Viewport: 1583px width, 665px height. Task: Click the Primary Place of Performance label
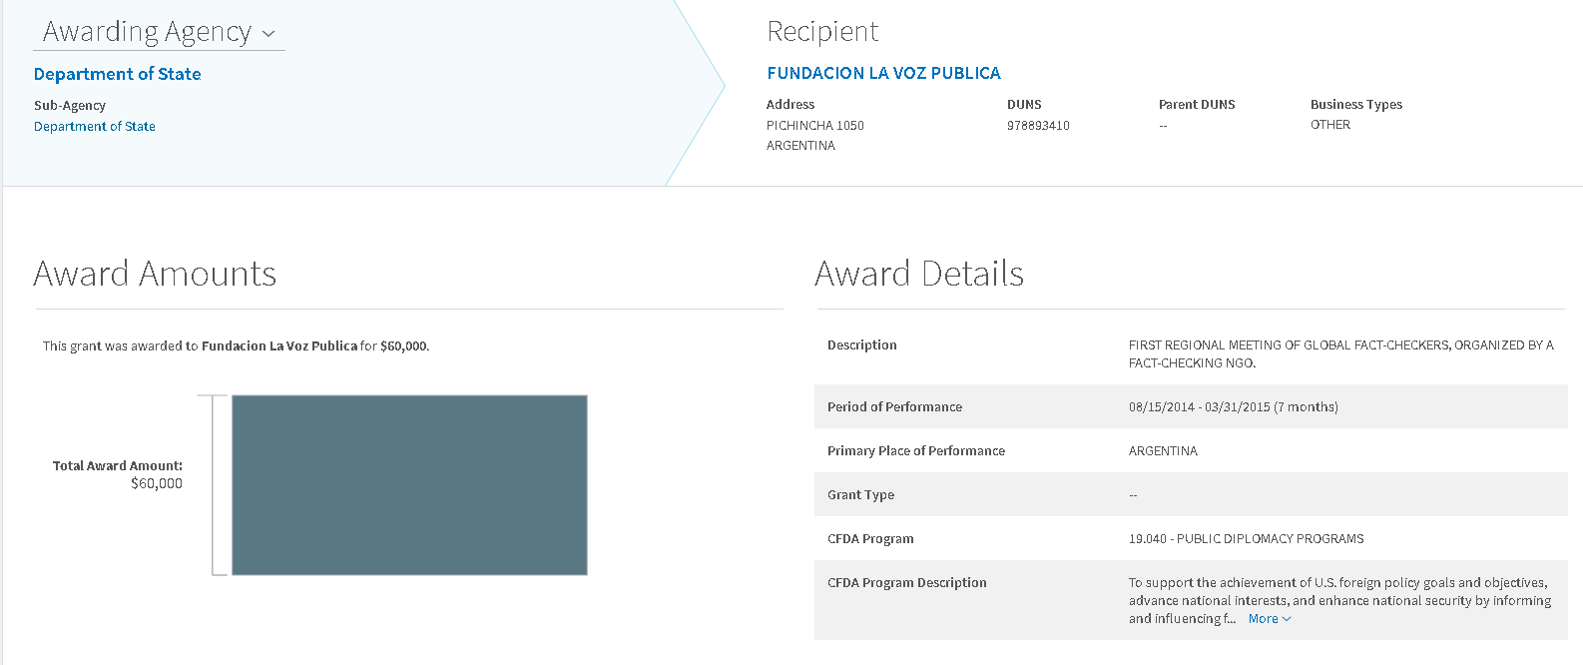pyautogui.click(x=916, y=451)
